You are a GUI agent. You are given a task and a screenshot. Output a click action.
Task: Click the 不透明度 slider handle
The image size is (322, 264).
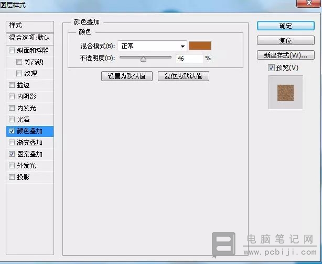(x=143, y=59)
